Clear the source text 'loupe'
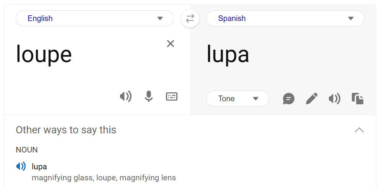Viewport: 379px width, 188px height. tap(171, 44)
